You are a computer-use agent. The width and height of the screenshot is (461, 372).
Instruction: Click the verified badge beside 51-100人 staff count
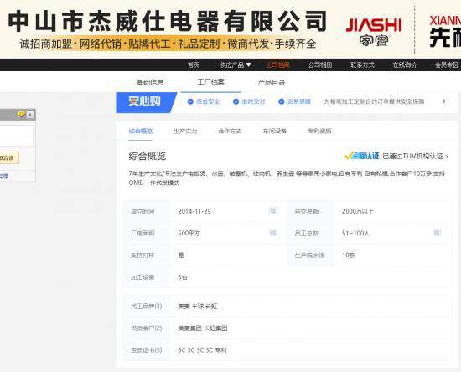pos(437,233)
